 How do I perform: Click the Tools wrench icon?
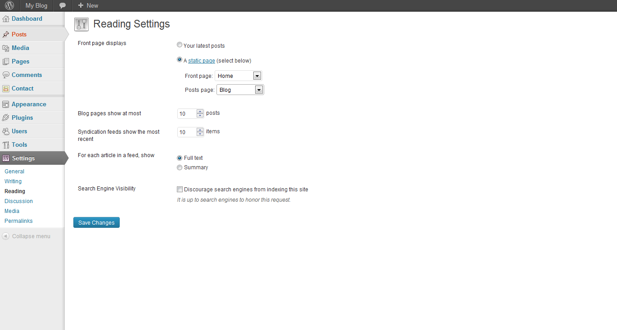coord(6,145)
